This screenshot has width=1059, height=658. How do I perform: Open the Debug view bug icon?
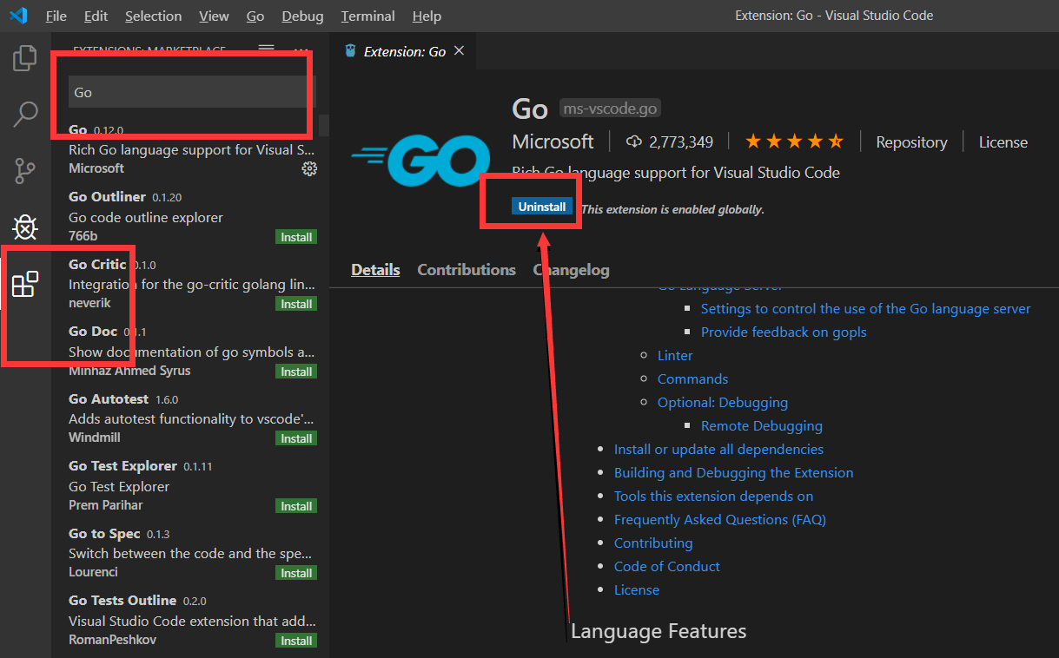point(25,227)
